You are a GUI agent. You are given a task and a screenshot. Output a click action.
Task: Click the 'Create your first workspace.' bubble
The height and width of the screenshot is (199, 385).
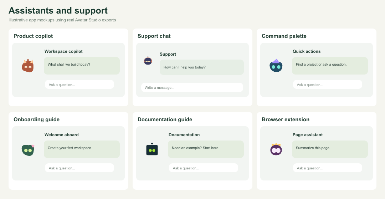[82, 149]
